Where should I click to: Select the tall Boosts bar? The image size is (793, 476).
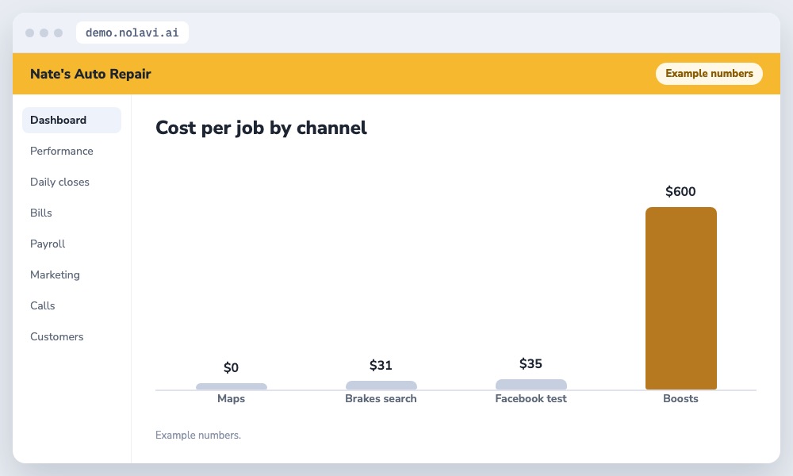680,298
